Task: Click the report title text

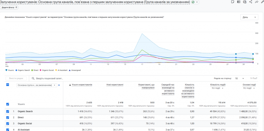Action: 95,2
